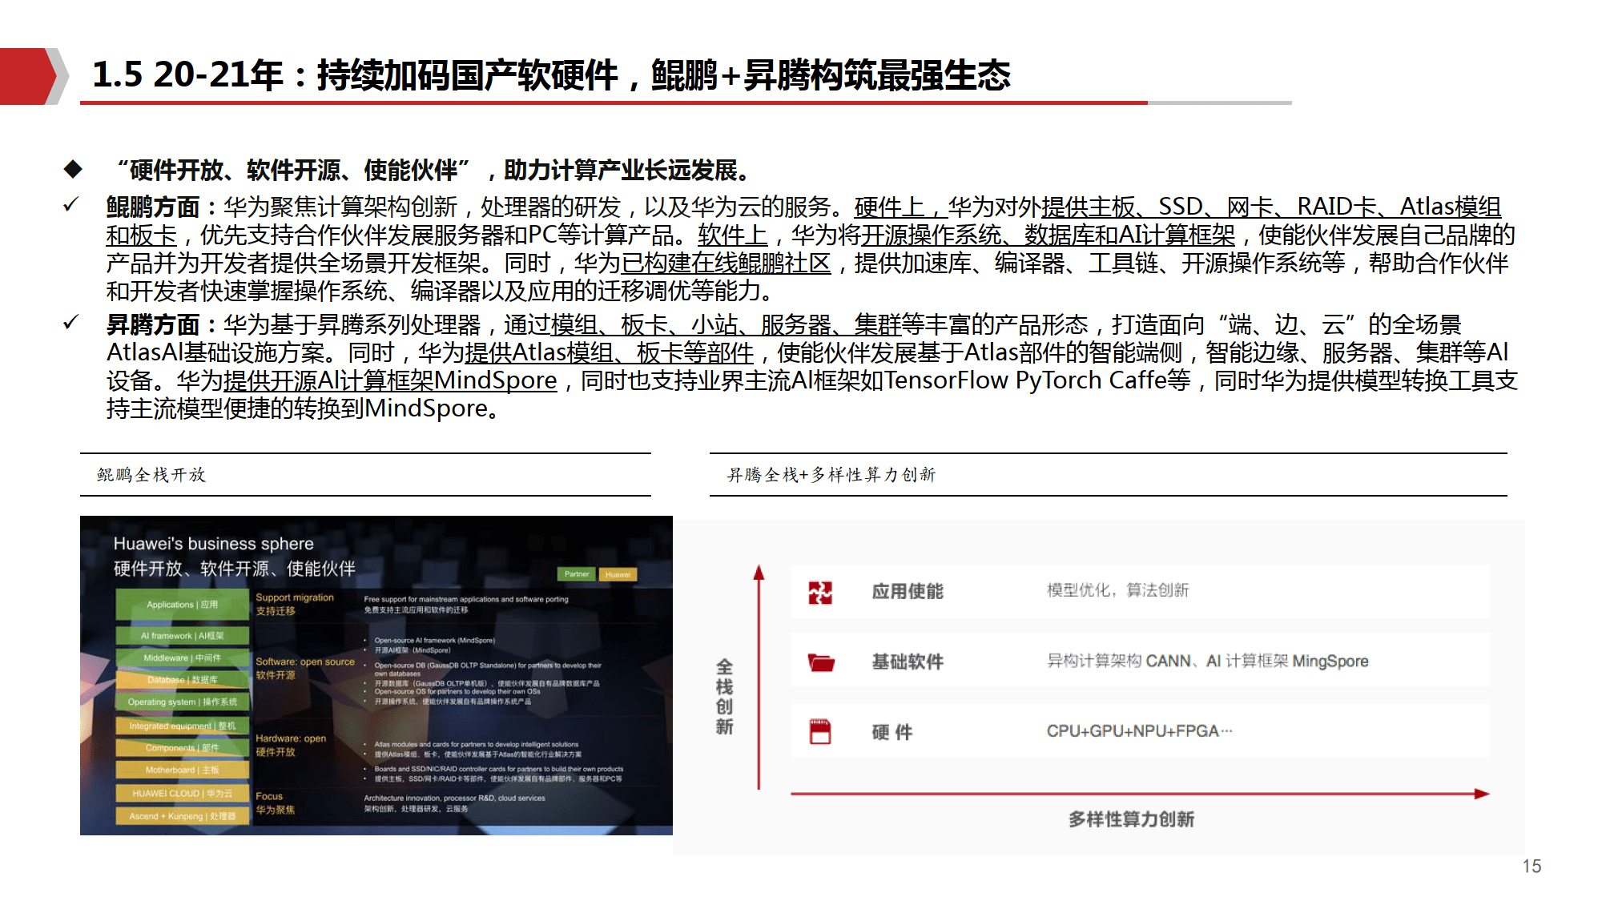Screen dimensions: 1602x901
Task: Click the Software: open source 软件开源 label
Action: tap(305, 669)
